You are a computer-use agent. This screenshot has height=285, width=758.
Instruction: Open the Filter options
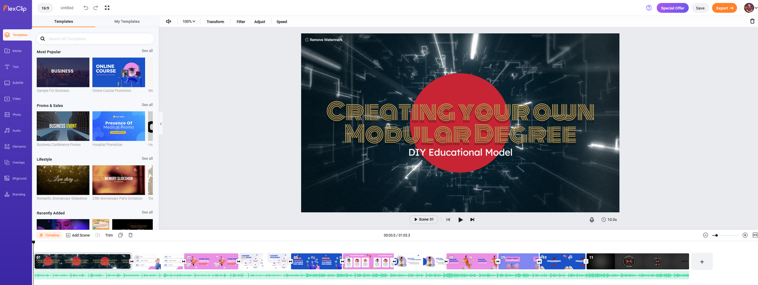(241, 22)
